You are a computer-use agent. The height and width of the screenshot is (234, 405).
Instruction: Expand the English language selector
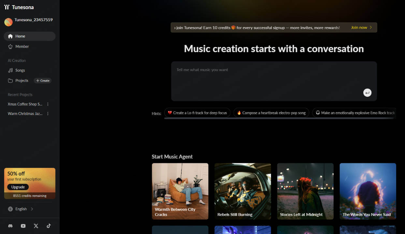(21, 209)
